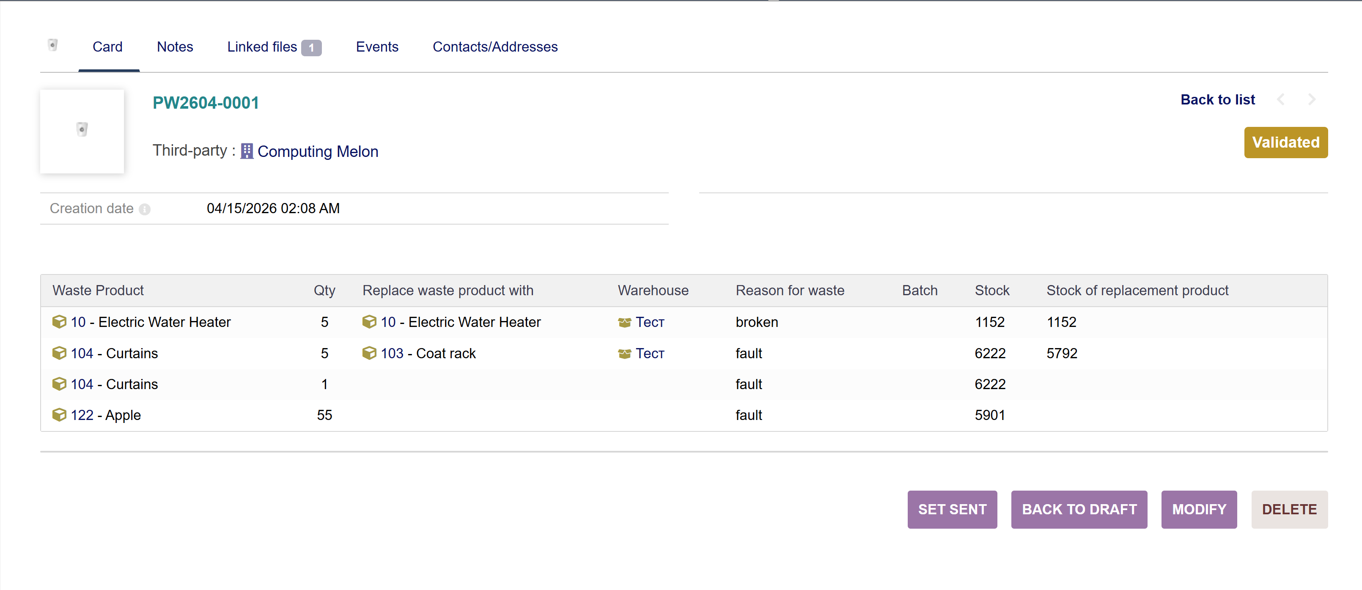Go to previous record with left chevron
This screenshot has width=1362, height=590.
[1281, 99]
